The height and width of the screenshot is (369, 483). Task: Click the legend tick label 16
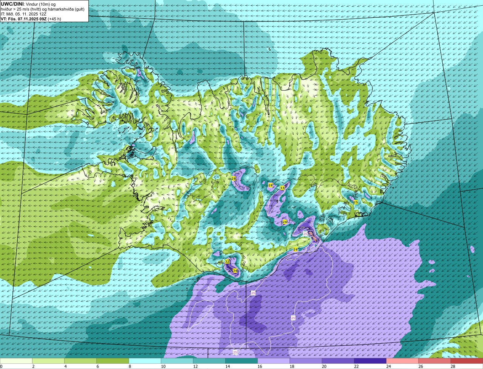point(260,366)
